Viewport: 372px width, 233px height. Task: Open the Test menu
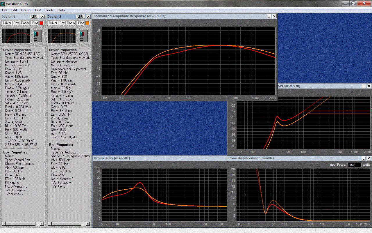coord(38,10)
